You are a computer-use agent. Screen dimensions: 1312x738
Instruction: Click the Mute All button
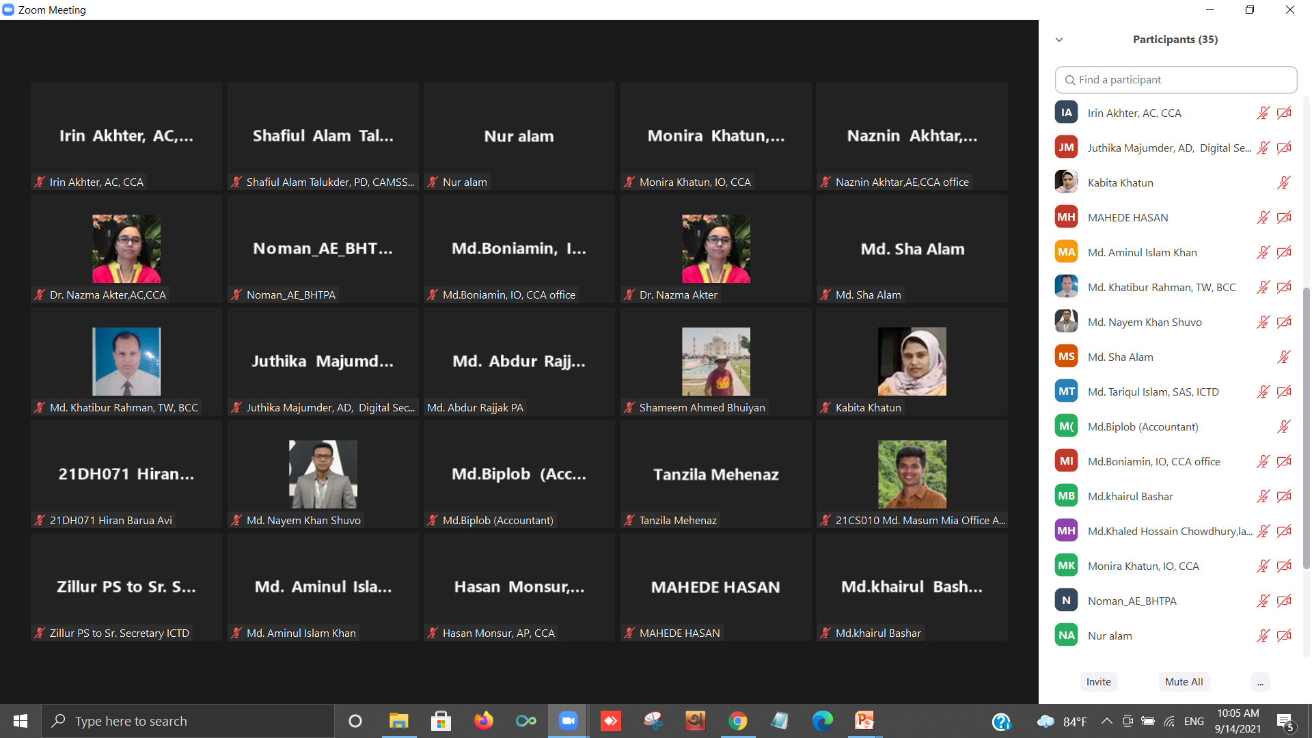(x=1184, y=681)
